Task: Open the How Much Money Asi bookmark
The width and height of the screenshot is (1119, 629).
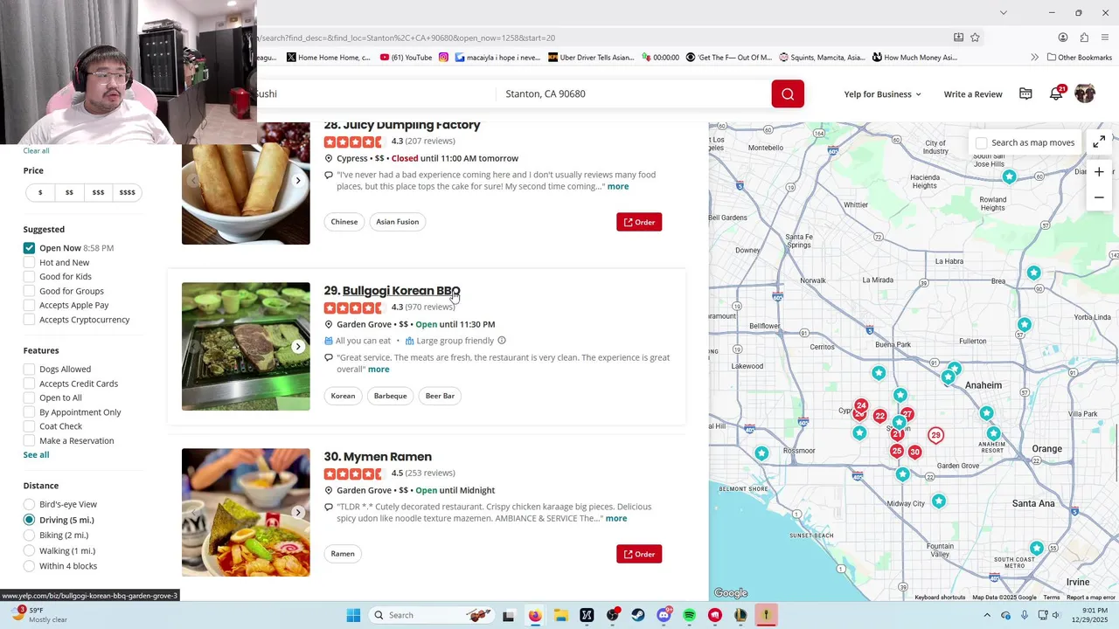Action: (914, 58)
